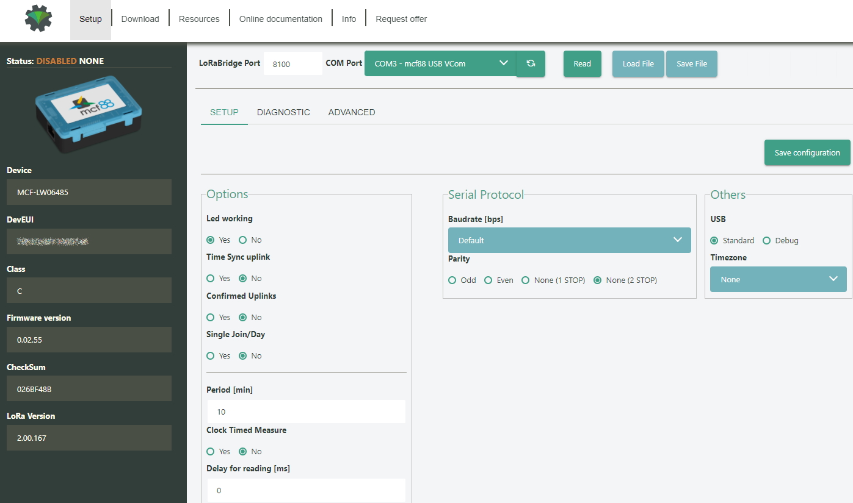Click the Load File button
This screenshot has width=853, height=503.
coord(638,63)
